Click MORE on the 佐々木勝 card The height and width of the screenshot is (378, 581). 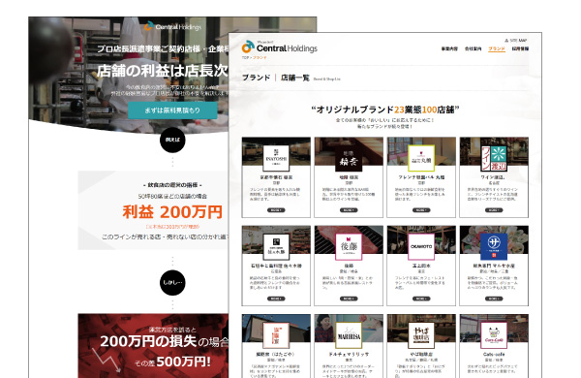276,299
